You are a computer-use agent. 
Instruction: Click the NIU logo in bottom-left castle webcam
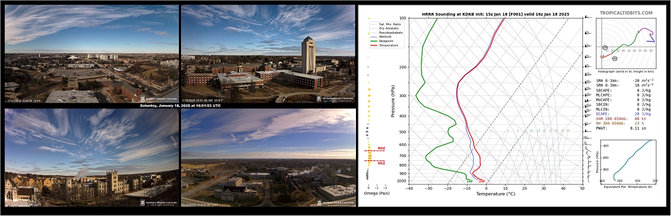click(x=159, y=203)
